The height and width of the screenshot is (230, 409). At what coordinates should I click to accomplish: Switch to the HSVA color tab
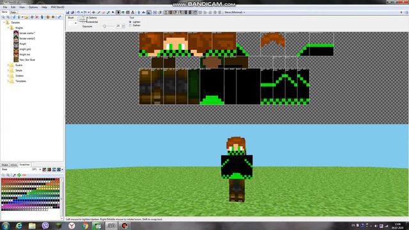13,165
